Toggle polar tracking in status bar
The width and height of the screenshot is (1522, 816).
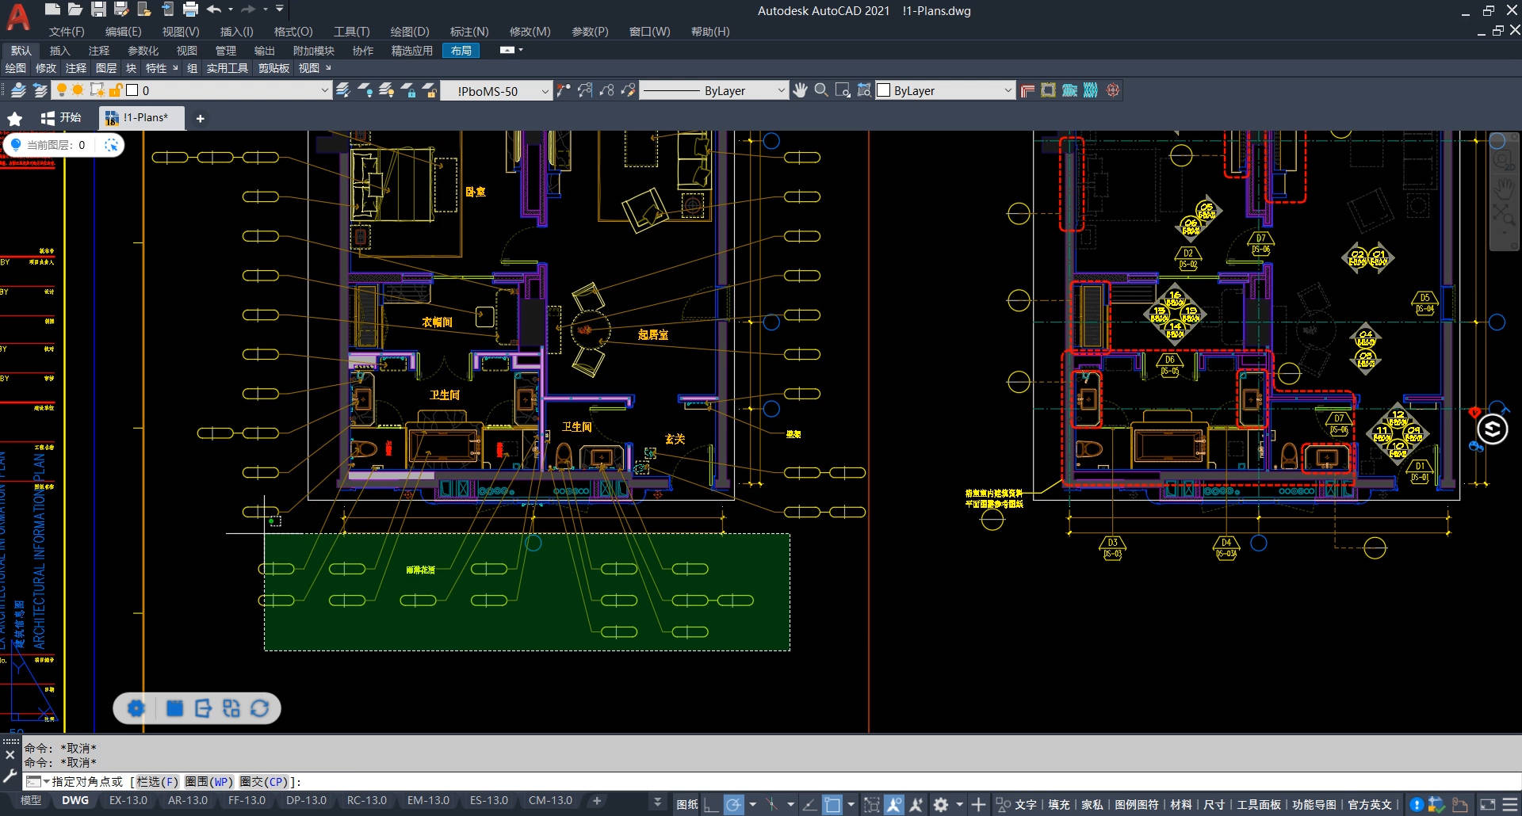734,805
